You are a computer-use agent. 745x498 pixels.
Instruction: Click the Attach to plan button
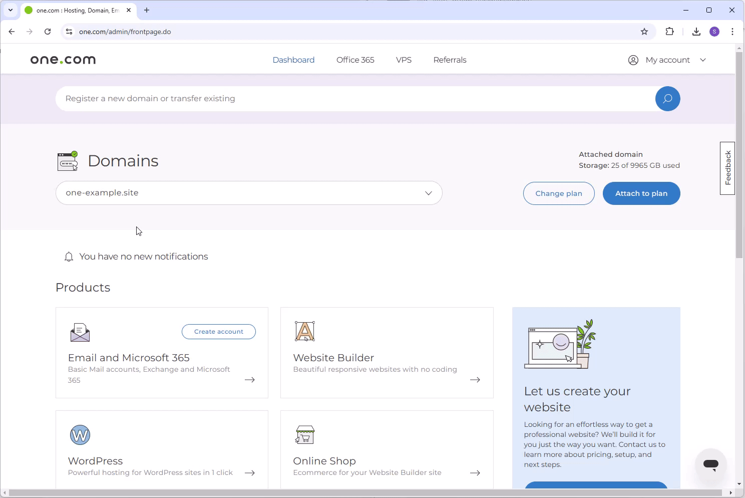point(641,193)
